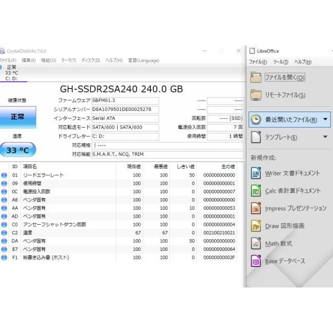Screen dimensions: 333x333
Task: Click the 使用時間 field showing 1 時間
Action: point(225,137)
